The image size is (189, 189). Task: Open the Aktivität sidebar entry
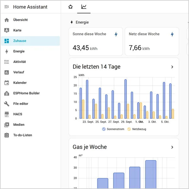tap(30, 62)
